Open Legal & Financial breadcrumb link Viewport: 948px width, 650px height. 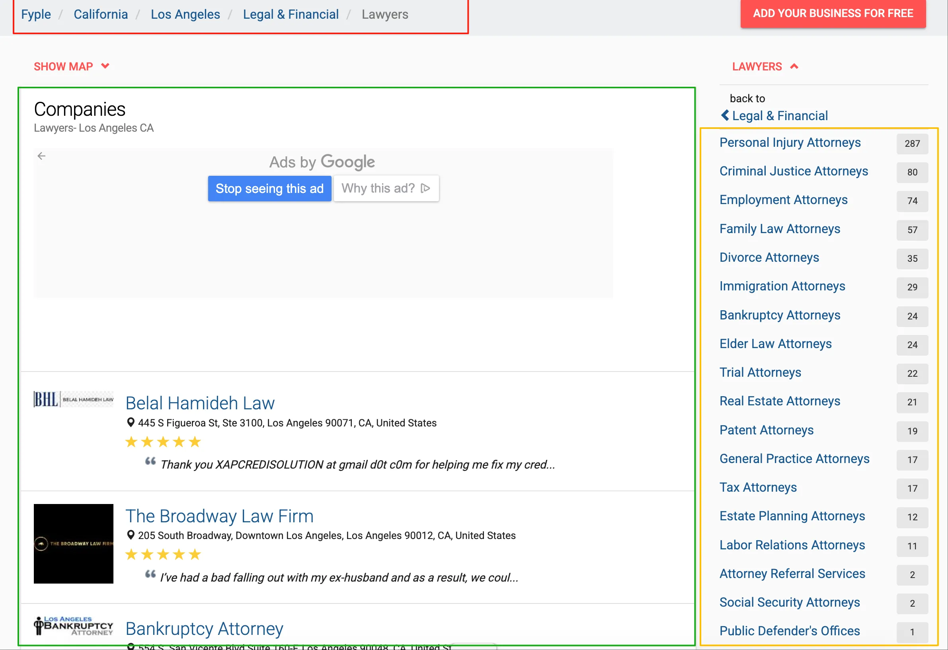click(291, 14)
